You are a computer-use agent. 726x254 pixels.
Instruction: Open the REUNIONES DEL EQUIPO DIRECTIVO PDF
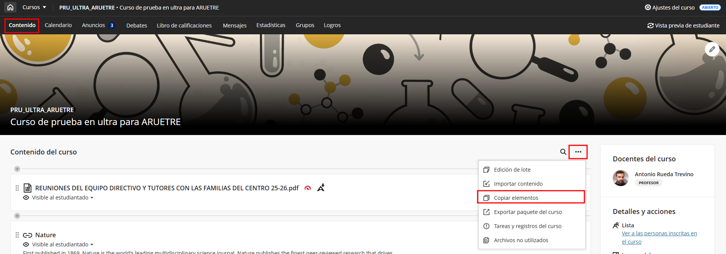[166, 188]
